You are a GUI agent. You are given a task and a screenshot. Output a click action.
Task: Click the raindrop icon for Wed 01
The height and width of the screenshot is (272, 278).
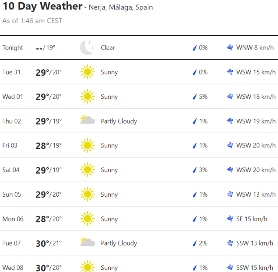pyautogui.click(x=195, y=97)
